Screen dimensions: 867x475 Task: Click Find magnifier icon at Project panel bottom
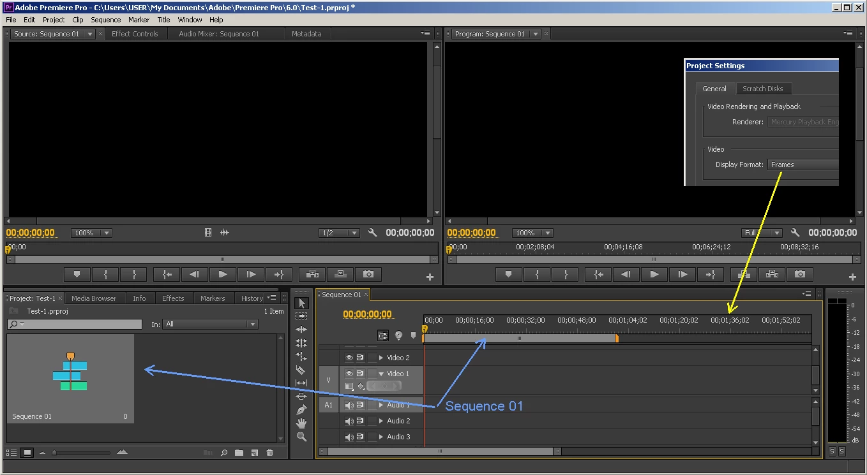224,453
